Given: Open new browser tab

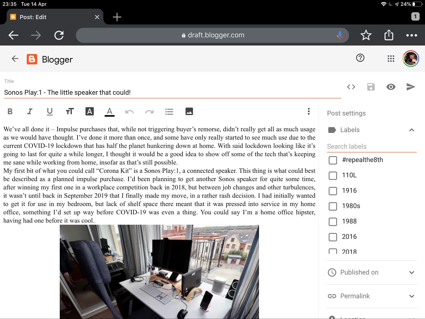Looking at the screenshot, I should pos(117,17).
